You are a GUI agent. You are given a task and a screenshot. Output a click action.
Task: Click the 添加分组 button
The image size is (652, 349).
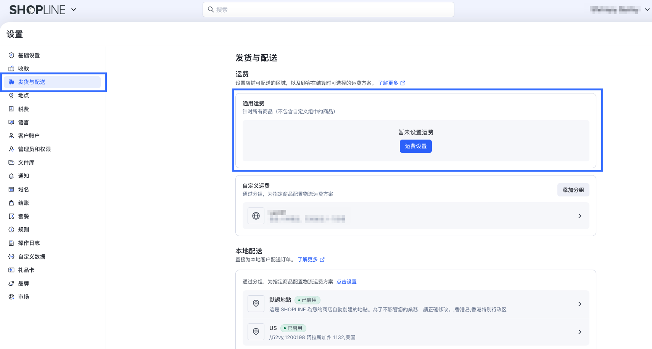pyautogui.click(x=573, y=190)
